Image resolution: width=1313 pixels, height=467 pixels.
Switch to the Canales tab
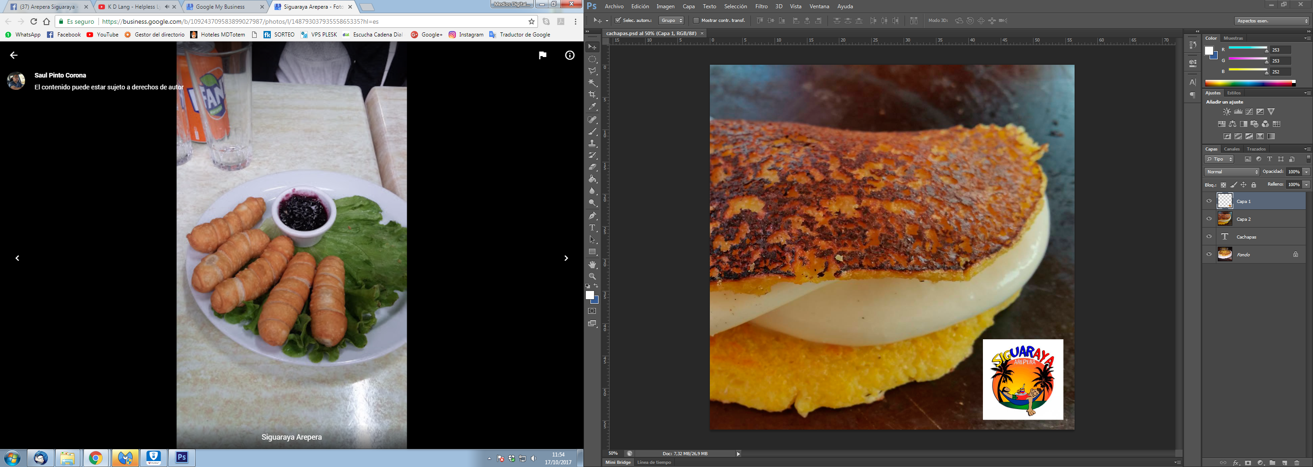(x=1231, y=149)
